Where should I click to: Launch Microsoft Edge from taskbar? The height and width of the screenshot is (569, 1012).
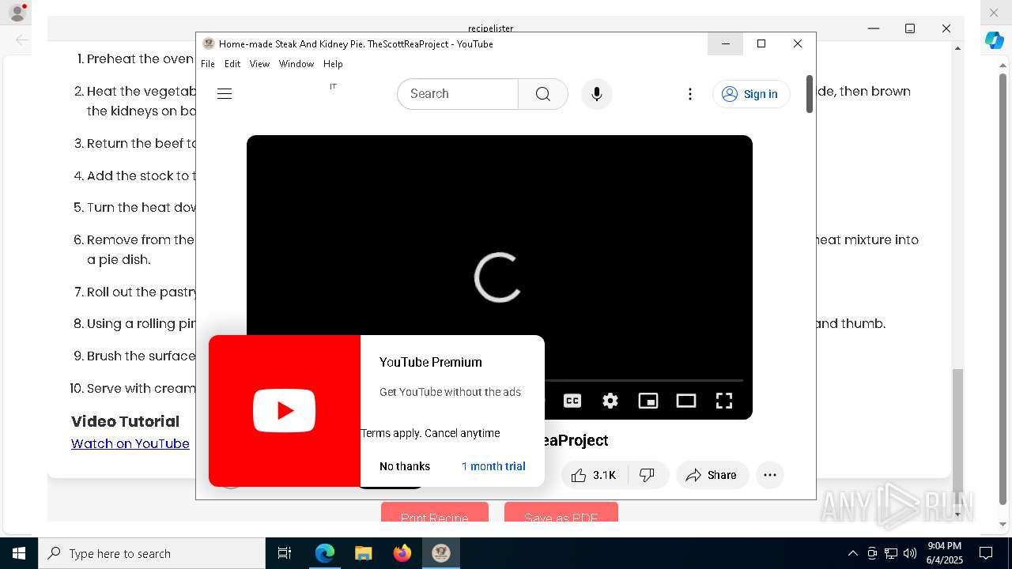[x=325, y=553]
